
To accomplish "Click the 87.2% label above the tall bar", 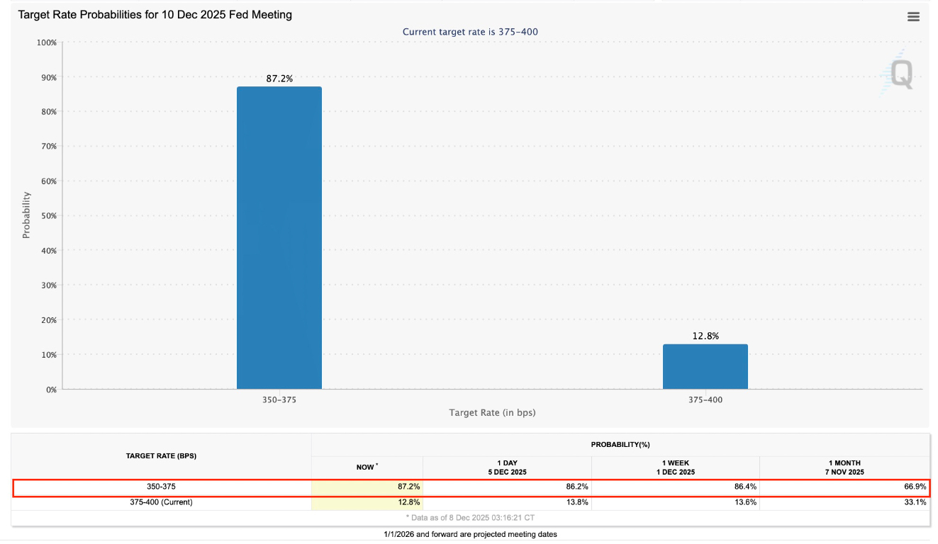I will (x=279, y=79).
